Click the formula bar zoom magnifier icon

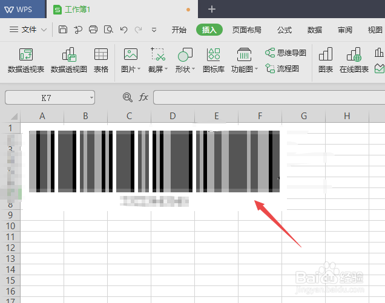(128, 97)
